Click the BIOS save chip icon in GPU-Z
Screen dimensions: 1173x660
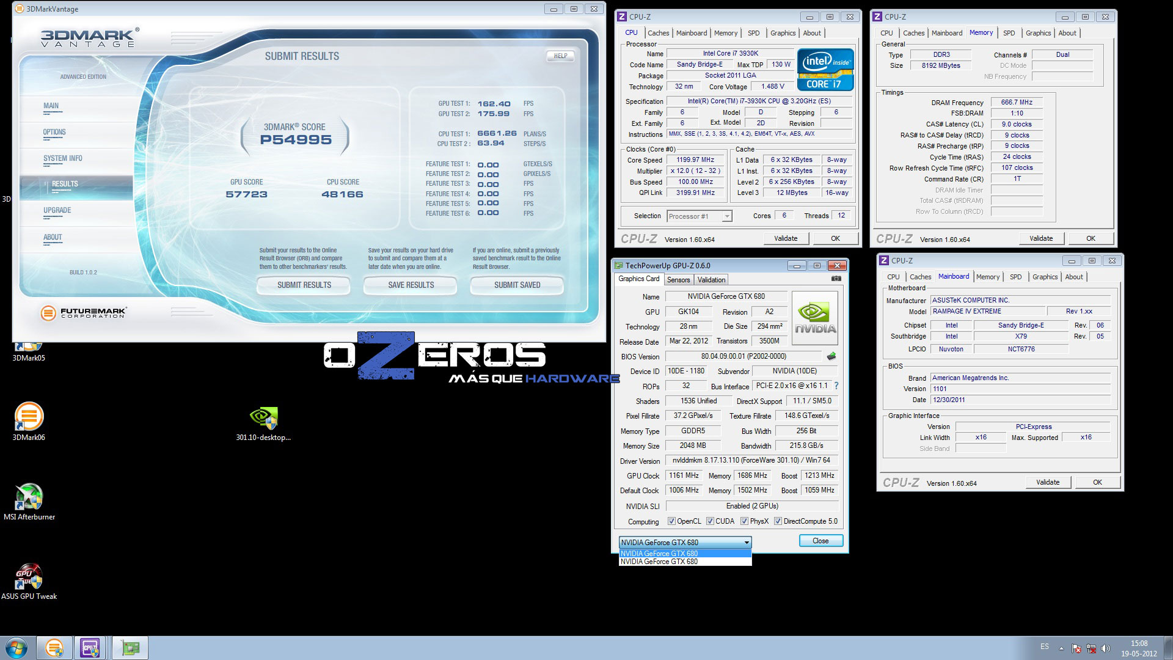pyautogui.click(x=831, y=356)
